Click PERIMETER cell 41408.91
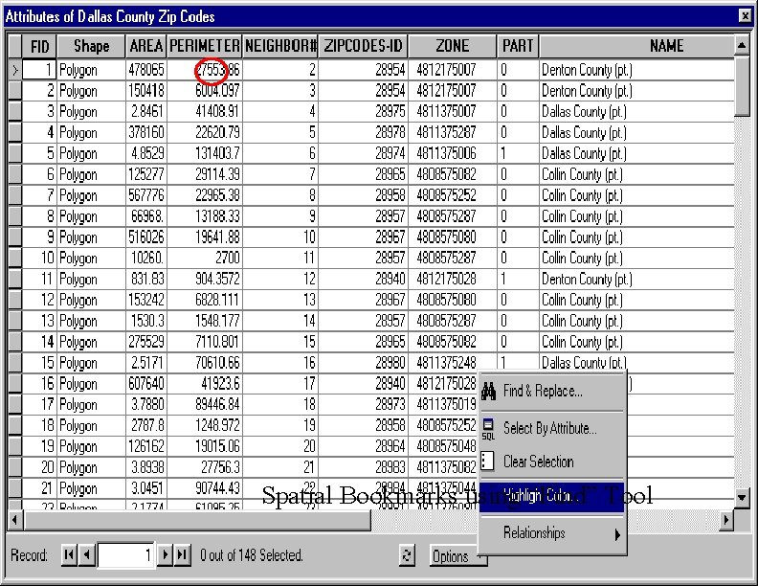The width and height of the screenshot is (758, 586). pyautogui.click(x=205, y=112)
